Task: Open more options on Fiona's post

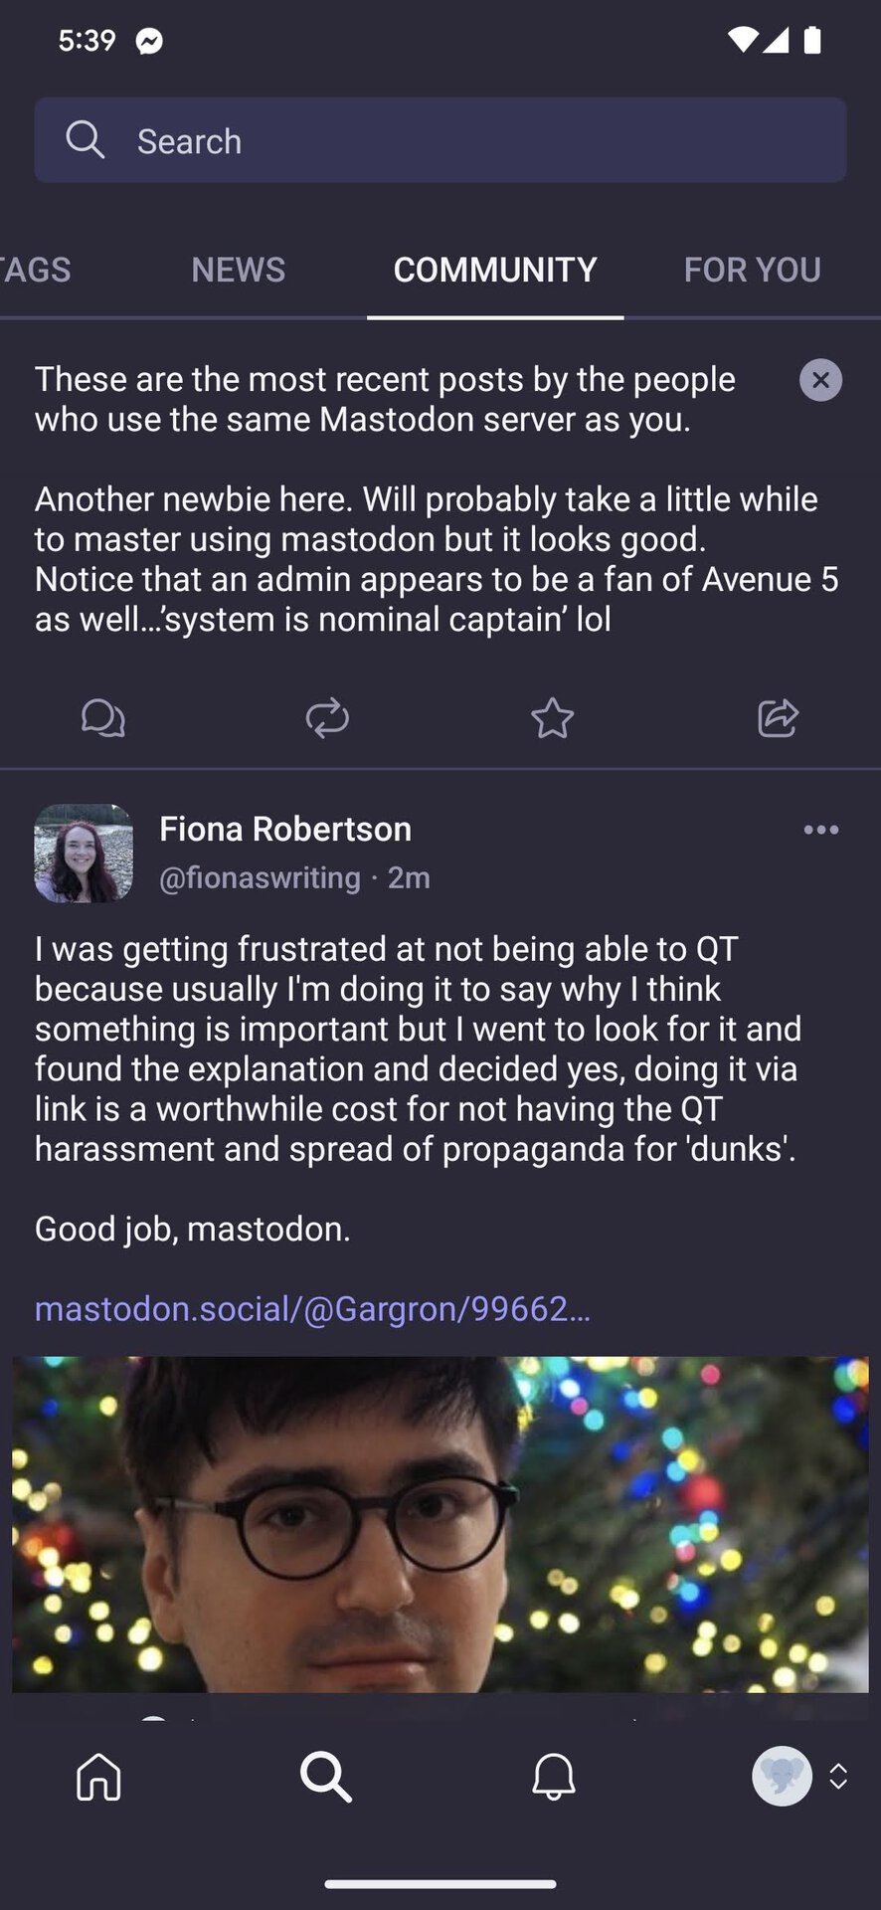Action: [820, 830]
